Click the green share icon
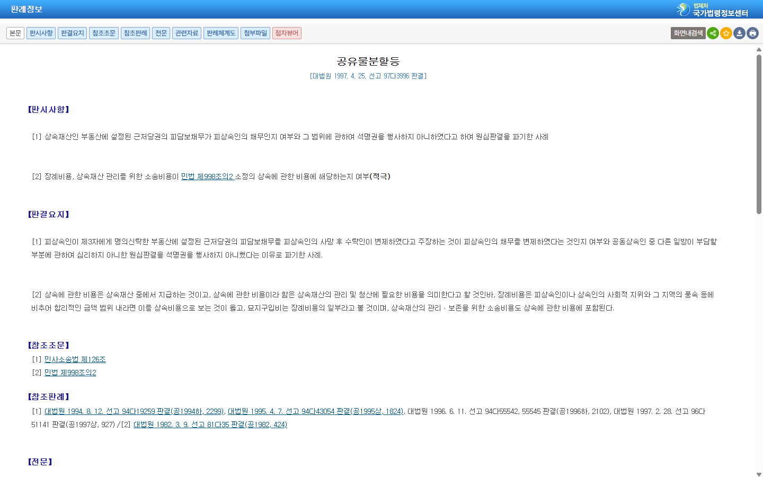 point(713,33)
